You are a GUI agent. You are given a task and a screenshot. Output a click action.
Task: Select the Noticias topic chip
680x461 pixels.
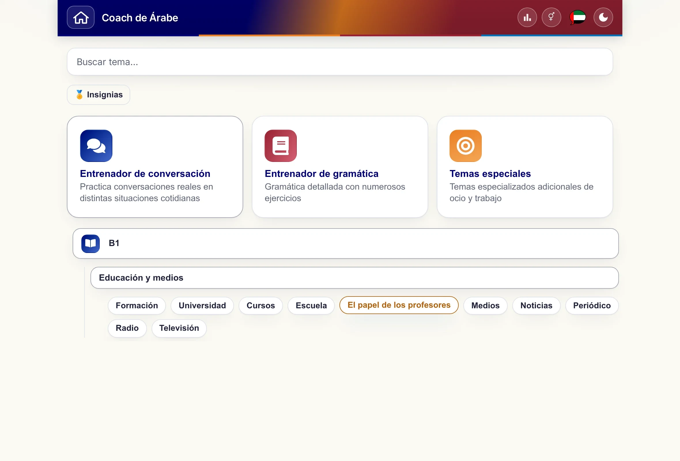(536, 305)
